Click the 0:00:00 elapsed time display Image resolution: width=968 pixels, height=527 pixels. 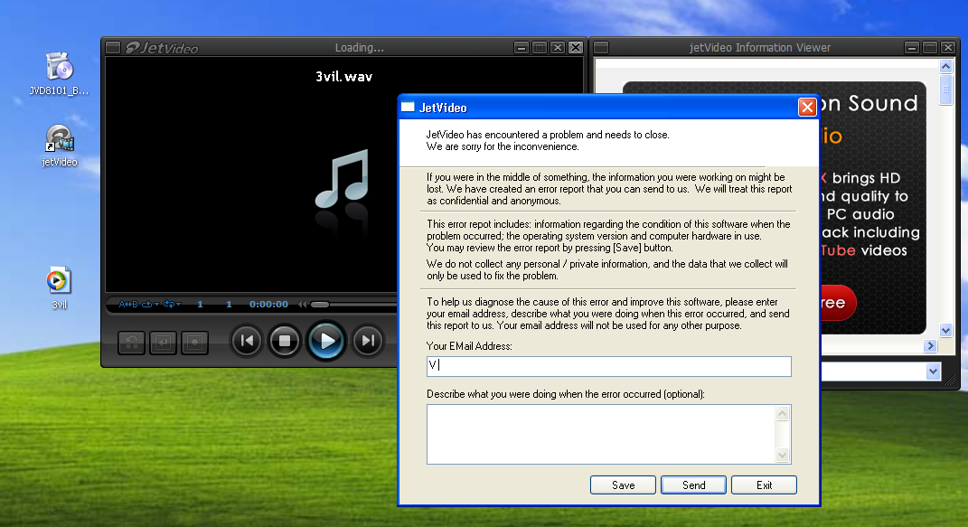(x=268, y=305)
